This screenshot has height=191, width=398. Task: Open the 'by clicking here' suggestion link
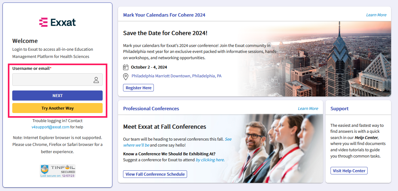[x=210, y=160]
